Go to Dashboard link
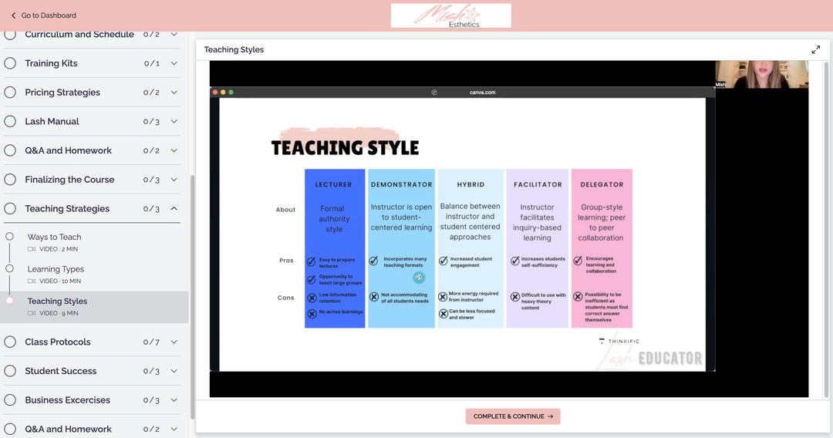This screenshot has height=438, width=833. pyautogui.click(x=49, y=15)
